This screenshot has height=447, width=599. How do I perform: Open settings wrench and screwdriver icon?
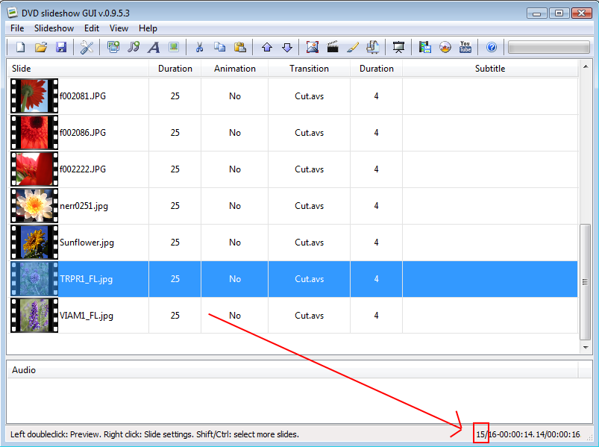pyautogui.click(x=87, y=47)
